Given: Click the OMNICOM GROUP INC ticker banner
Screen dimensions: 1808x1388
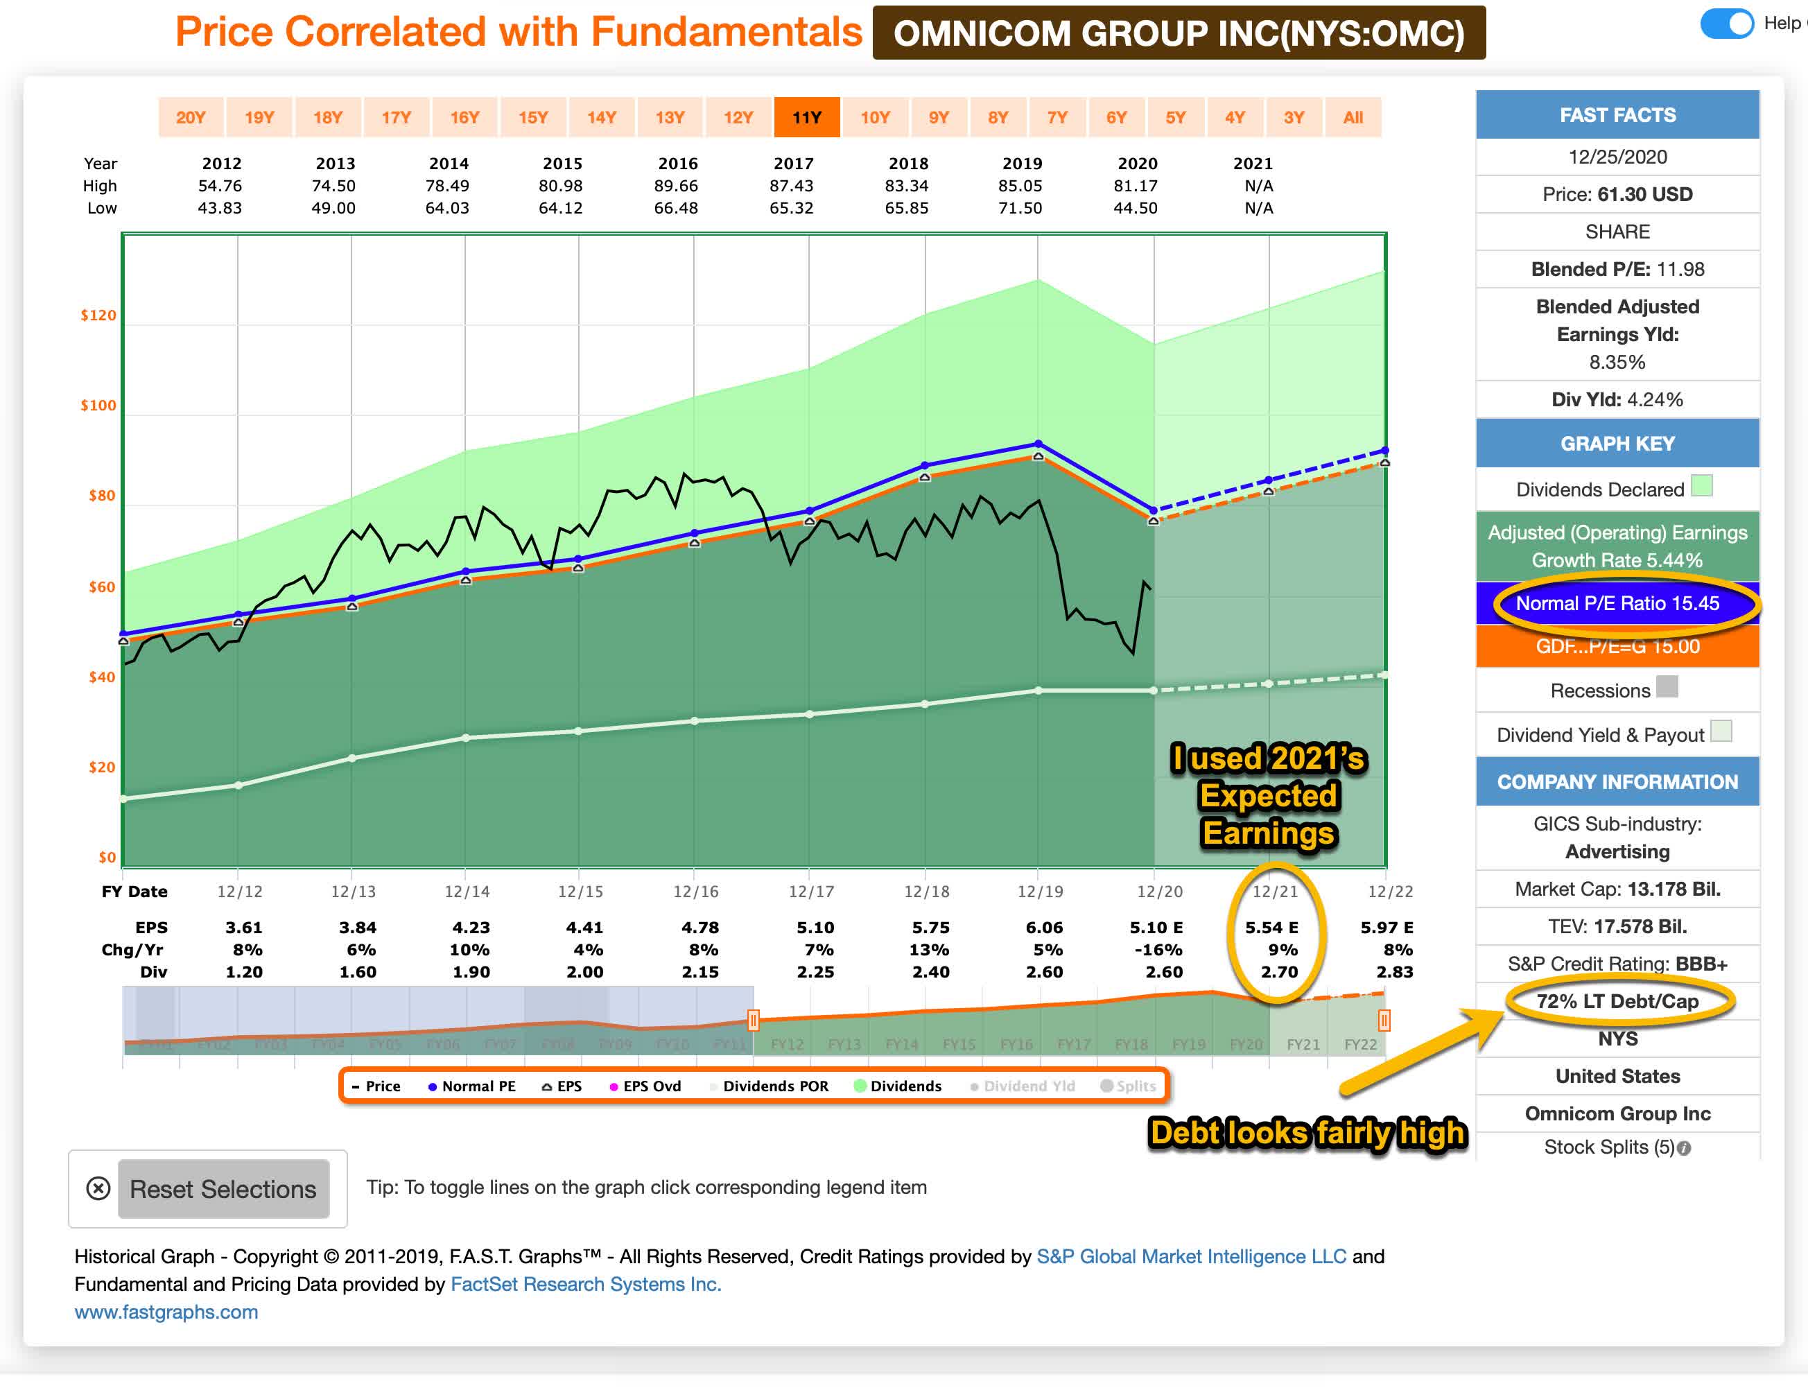Looking at the screenshot, I should (1179, 33).
